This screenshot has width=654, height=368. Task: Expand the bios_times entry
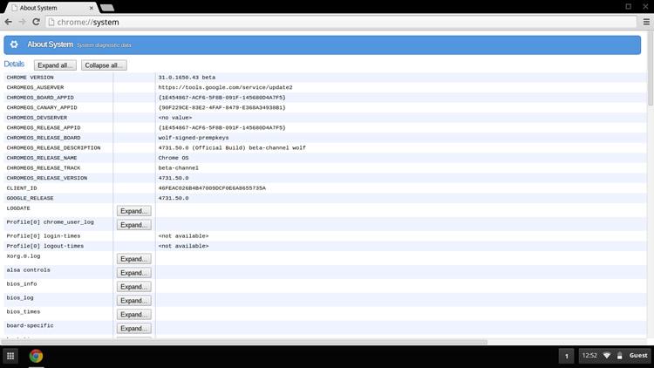click(x=134, y=315)
